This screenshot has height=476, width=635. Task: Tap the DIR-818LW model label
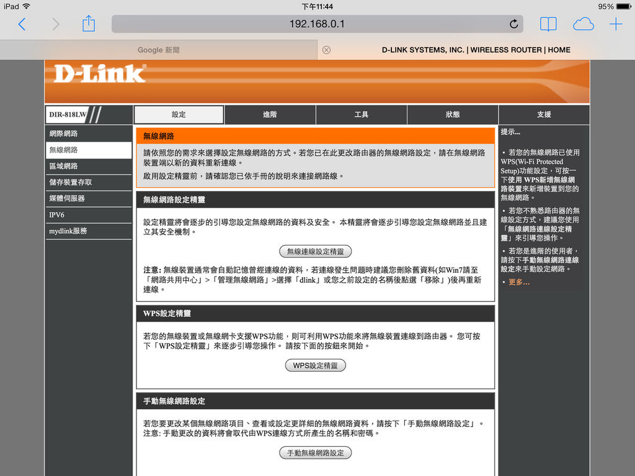(68, 115)
